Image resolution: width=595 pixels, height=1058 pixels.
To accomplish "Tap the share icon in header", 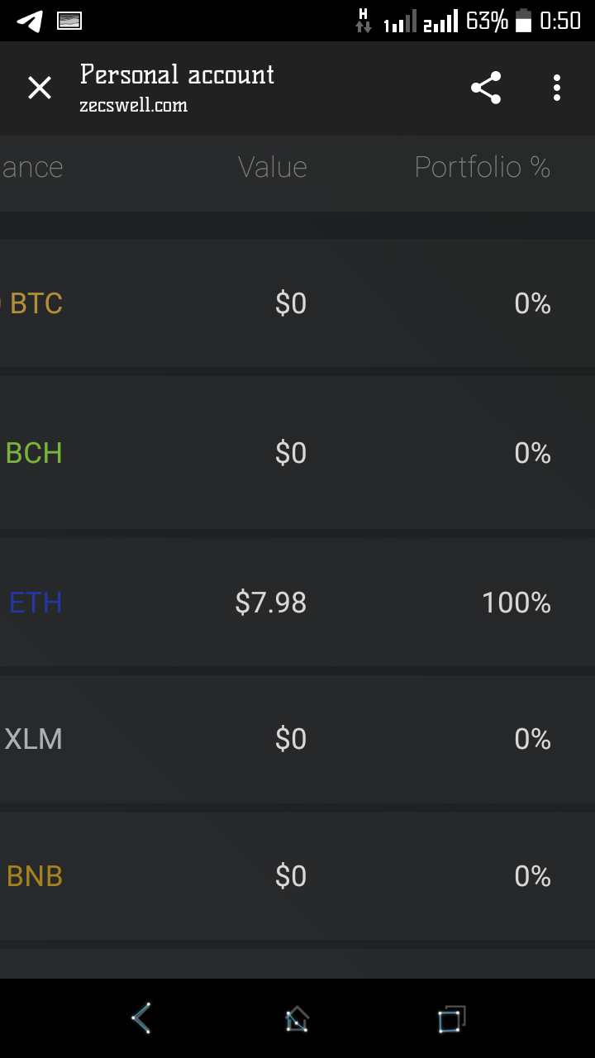I will click(x=486, y=88).
